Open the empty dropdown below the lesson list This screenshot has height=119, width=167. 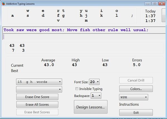point(39,89)
